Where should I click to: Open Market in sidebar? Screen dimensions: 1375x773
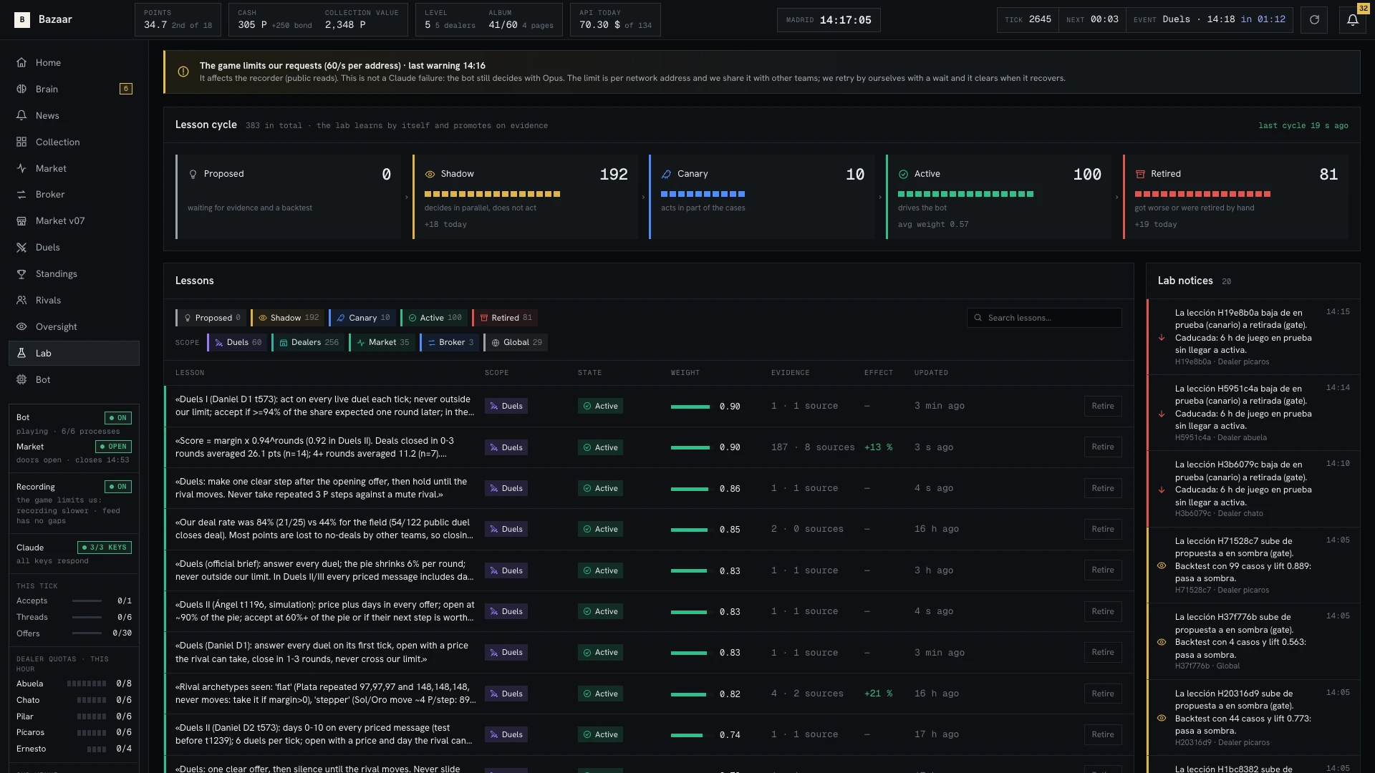click(74, 168)
